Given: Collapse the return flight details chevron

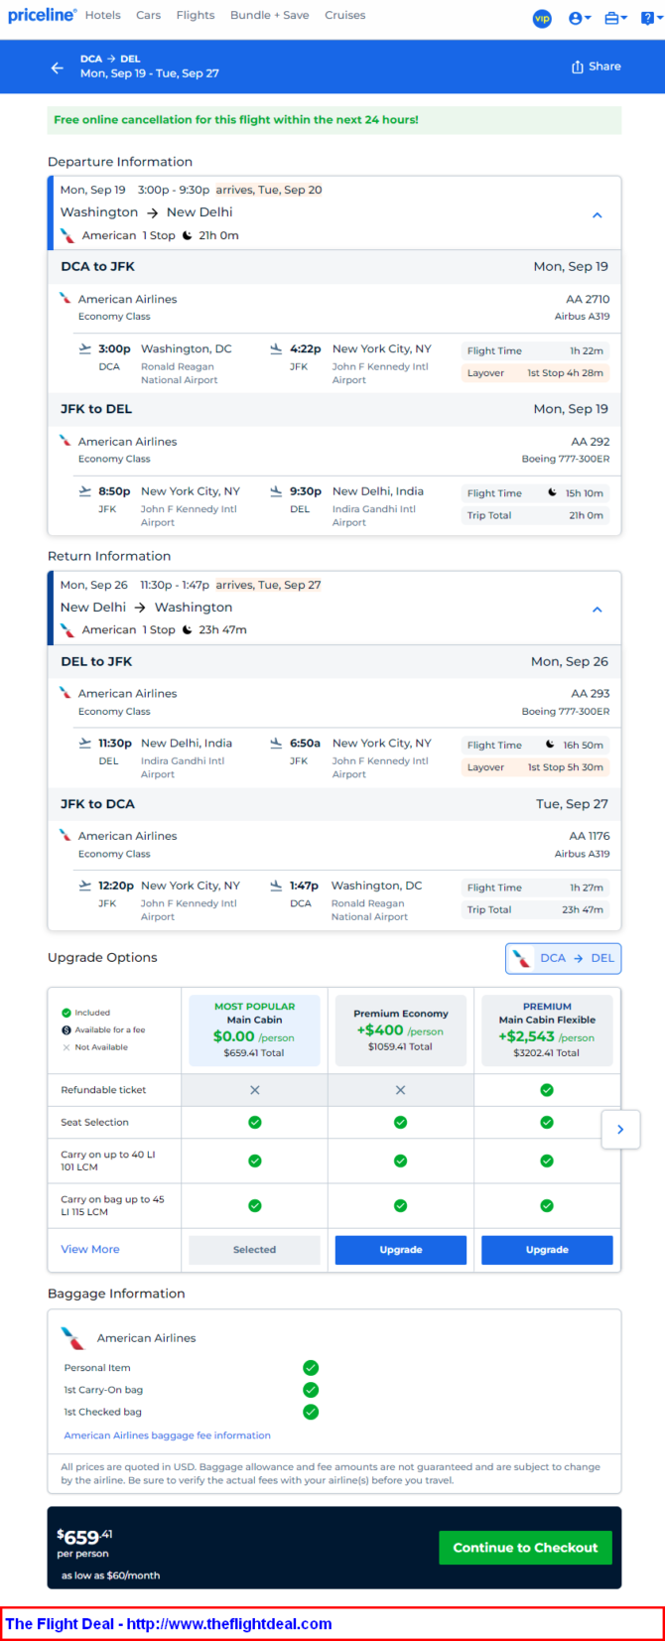Looking at the screenshot, I should pyautogui.click(x=597, y=610).
